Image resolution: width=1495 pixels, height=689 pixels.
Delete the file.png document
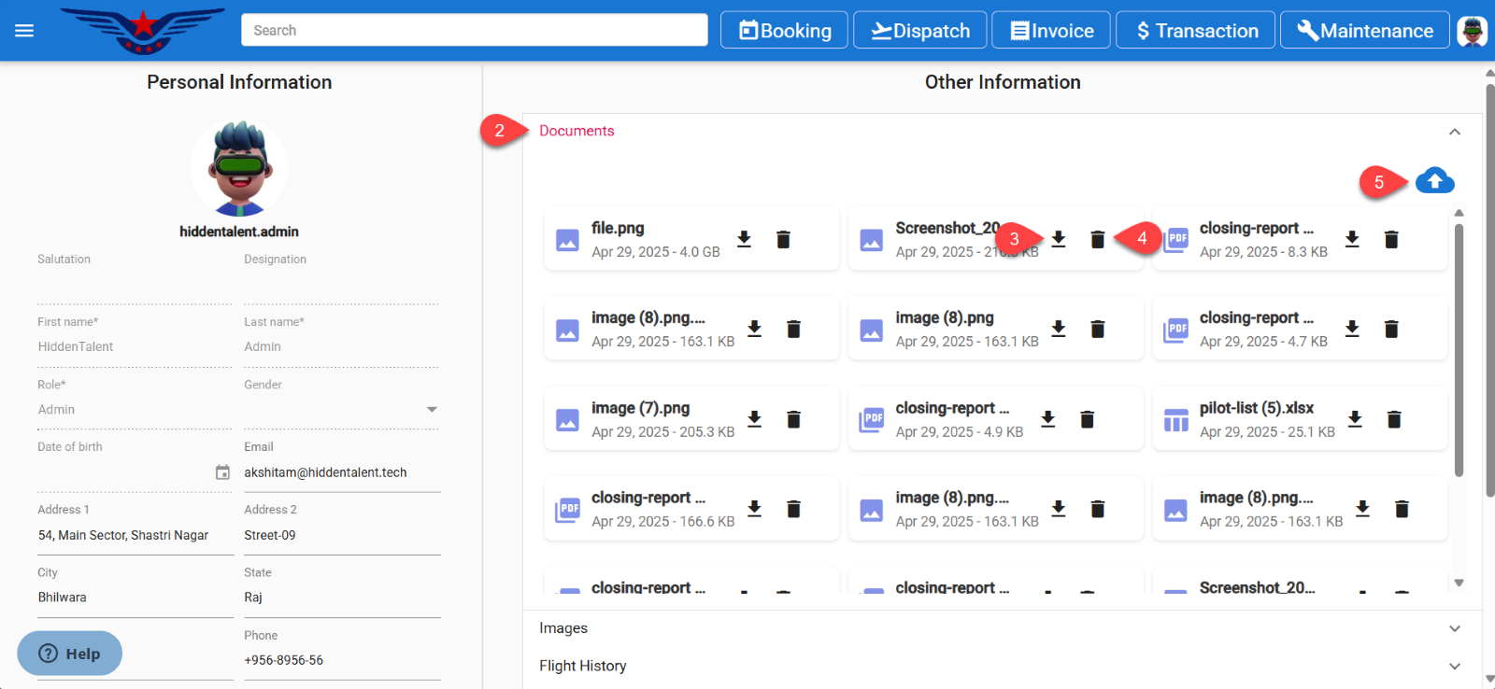(783, 240)
